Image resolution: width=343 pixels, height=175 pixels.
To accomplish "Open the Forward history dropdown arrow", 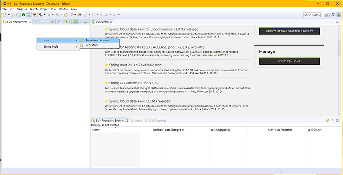I will (119, 15).
